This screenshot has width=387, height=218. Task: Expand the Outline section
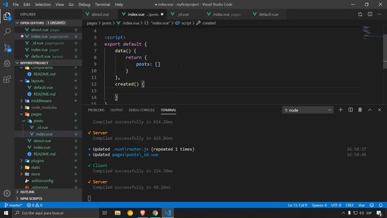(x=48, y=192)
